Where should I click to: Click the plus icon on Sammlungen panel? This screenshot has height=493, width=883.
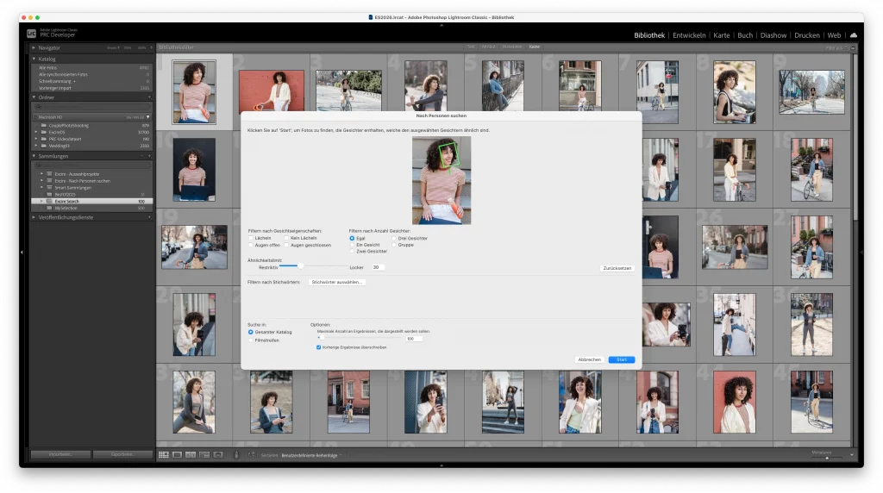coord(148,156)
